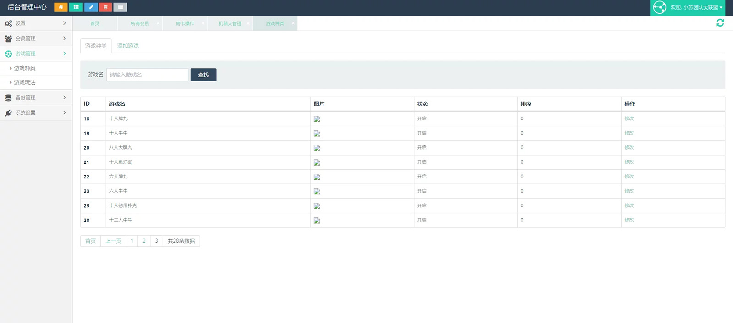The image size is (733, 323).
Task: Click the gray list icon button
Action: 120,7
